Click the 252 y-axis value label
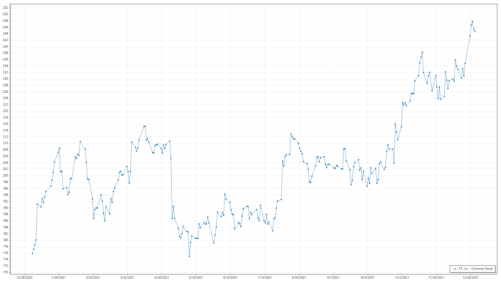The image size is (501, 282). point(5,8)
